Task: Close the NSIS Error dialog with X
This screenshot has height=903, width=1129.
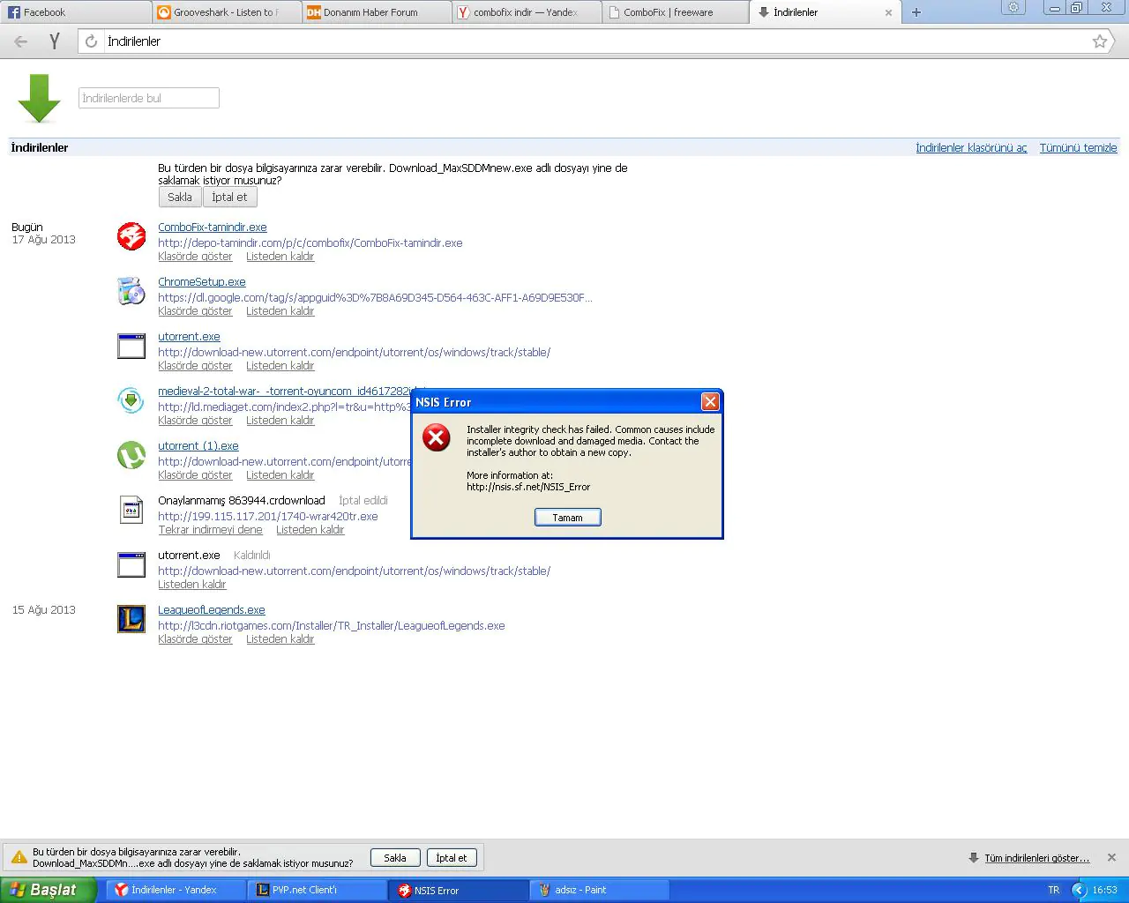Action: coord(710,402)
